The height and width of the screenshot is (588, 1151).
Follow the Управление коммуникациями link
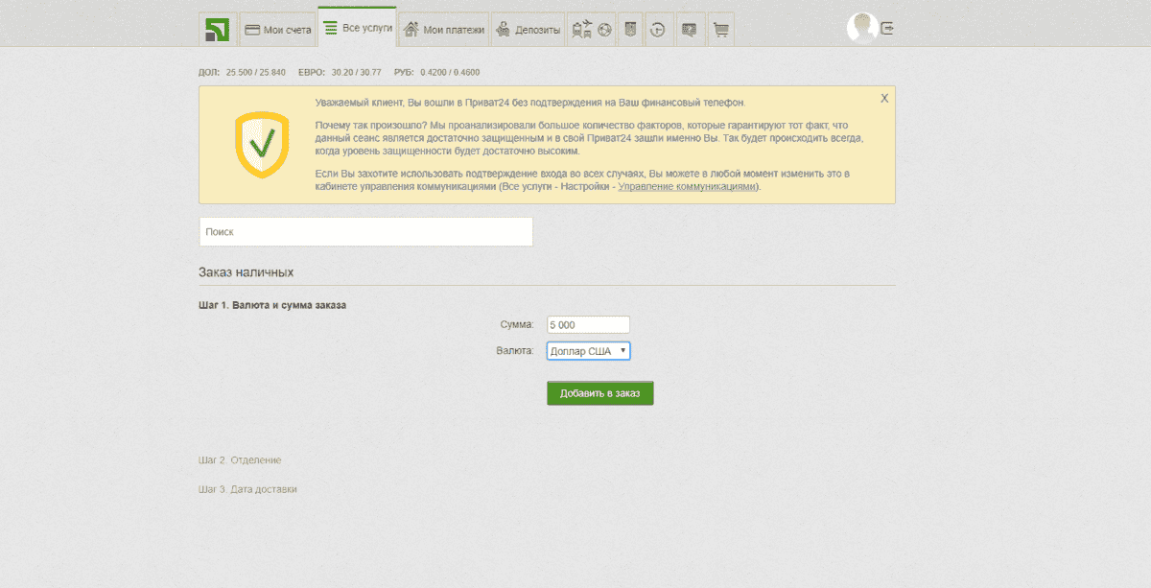(x=687, y=187)
